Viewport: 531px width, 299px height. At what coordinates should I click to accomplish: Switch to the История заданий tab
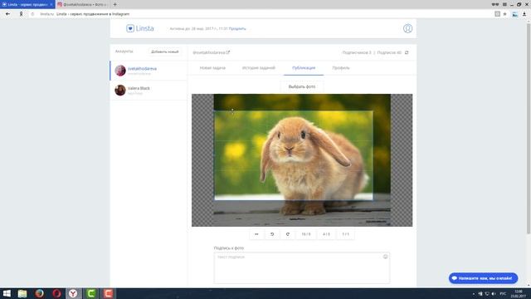259,68
